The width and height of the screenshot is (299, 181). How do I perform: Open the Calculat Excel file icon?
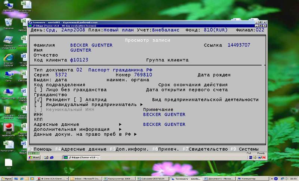[x=23, y=76]
